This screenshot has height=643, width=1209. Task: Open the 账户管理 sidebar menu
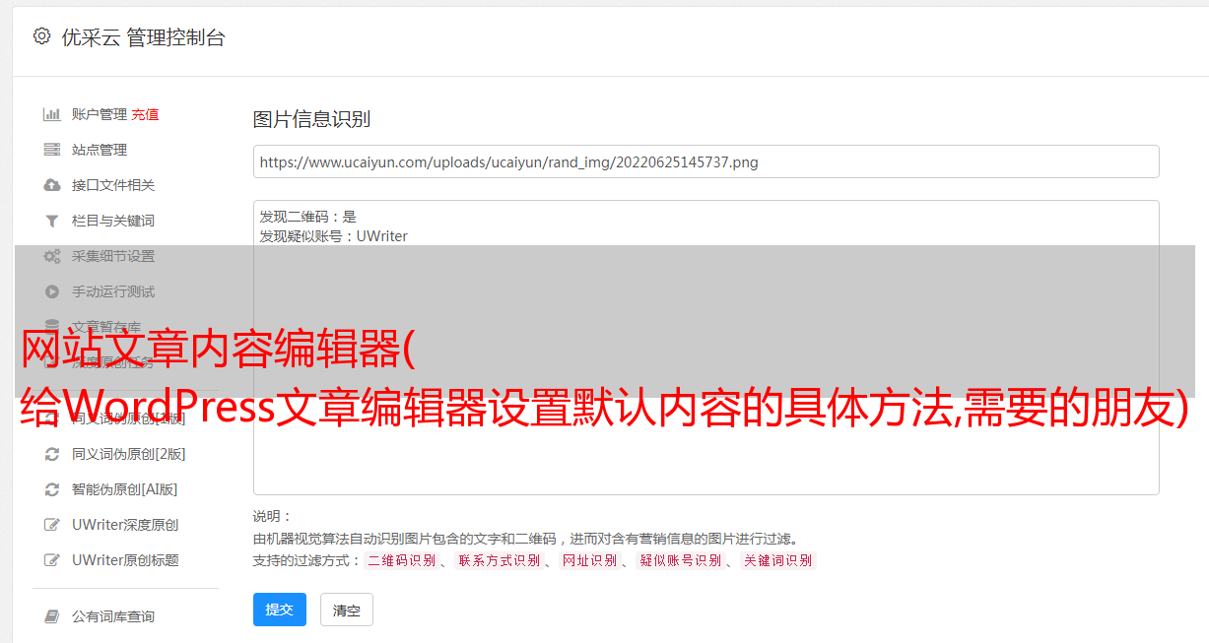pyautogui.click(x=100, y=114)
